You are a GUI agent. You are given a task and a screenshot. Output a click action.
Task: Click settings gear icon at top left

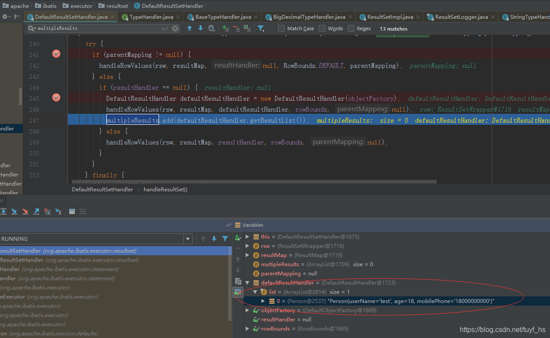tap(6, 17)
